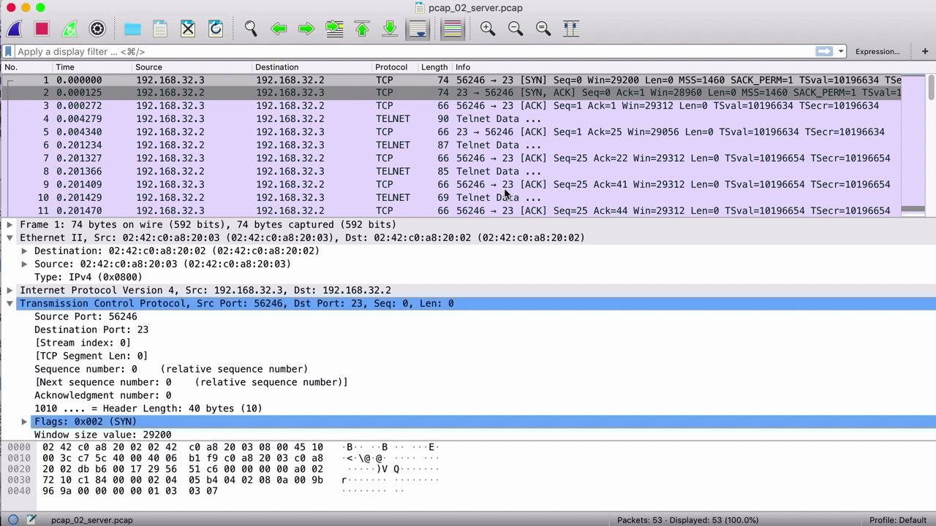Collapse the Ethernet II section
Viewport: 936px width, 526px height.
click(x=10, y=237)
